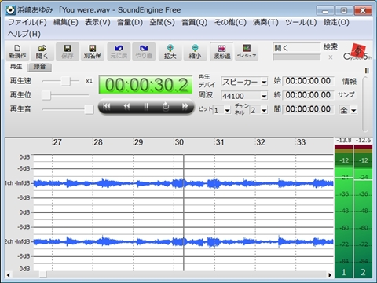Open the 音量(D) menu

[x=130, y=22]
